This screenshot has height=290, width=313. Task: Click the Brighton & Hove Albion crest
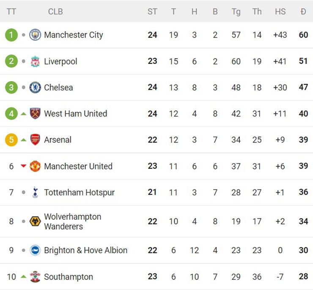tap(35, 250)
